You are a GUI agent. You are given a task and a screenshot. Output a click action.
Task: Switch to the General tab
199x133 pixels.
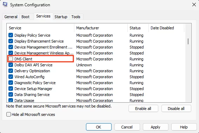[11, 17]
